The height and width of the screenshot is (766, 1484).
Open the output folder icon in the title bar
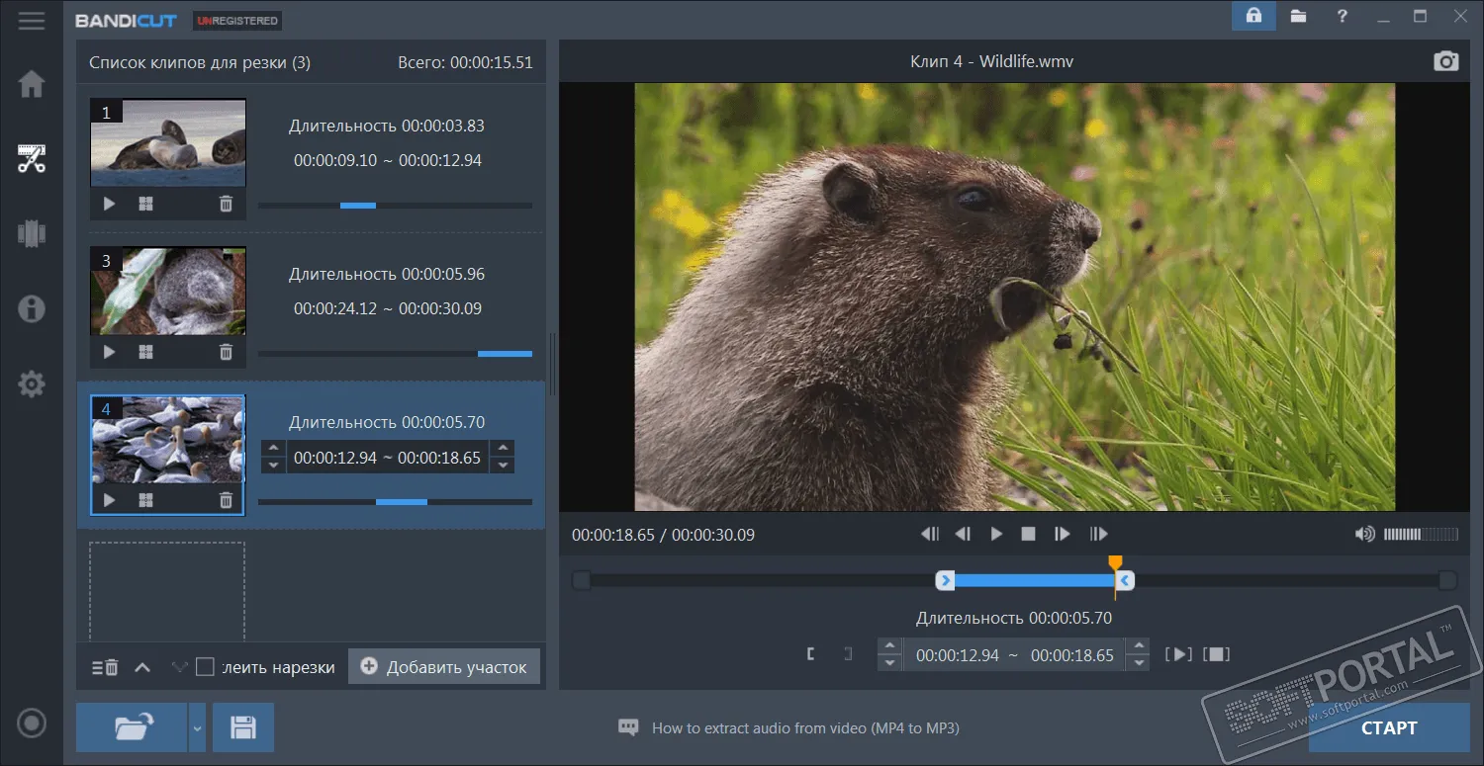pos(1298,16)
